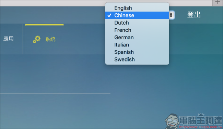Choose the checked Chinese option
223x129 pixels.
click(137, 15)
